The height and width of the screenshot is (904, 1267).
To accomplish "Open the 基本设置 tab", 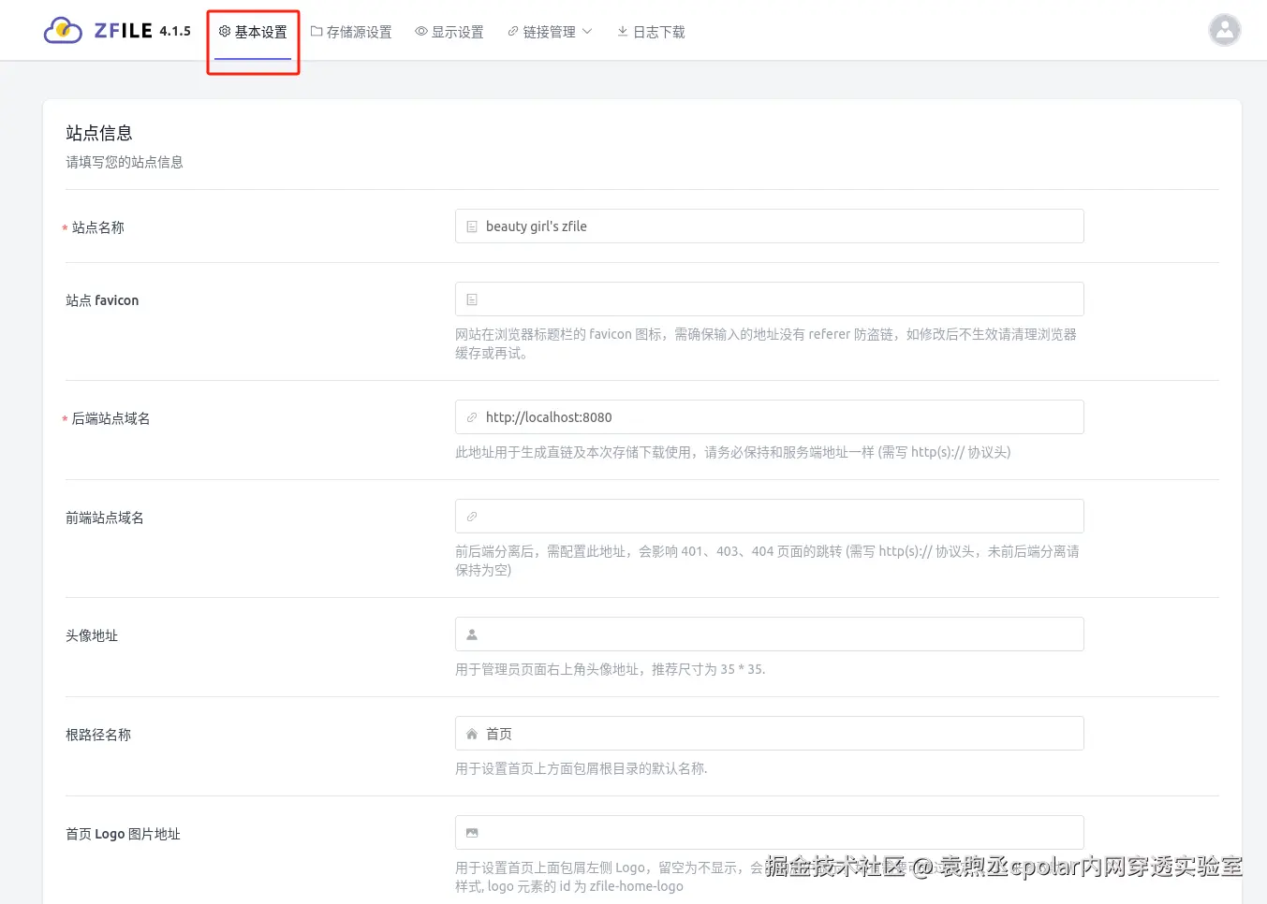I will point(253,32).
